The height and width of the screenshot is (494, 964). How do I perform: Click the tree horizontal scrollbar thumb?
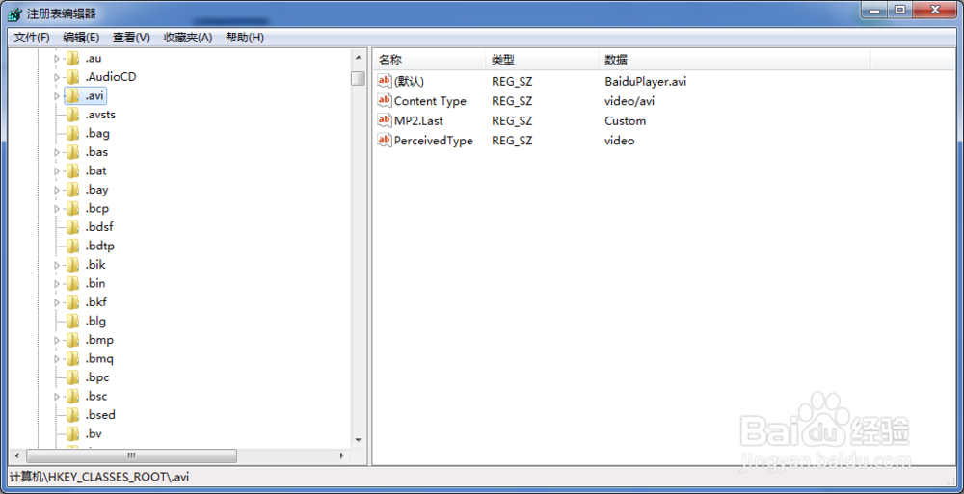(x=131, y=455)
